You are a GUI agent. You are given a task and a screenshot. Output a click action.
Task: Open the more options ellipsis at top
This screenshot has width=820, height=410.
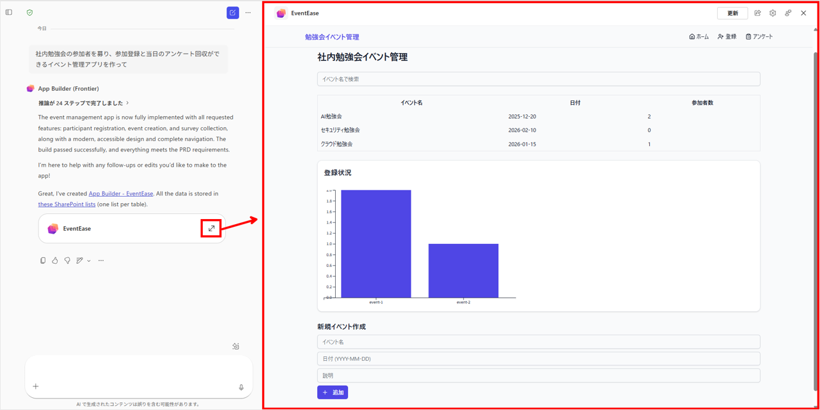coord(248,13)
